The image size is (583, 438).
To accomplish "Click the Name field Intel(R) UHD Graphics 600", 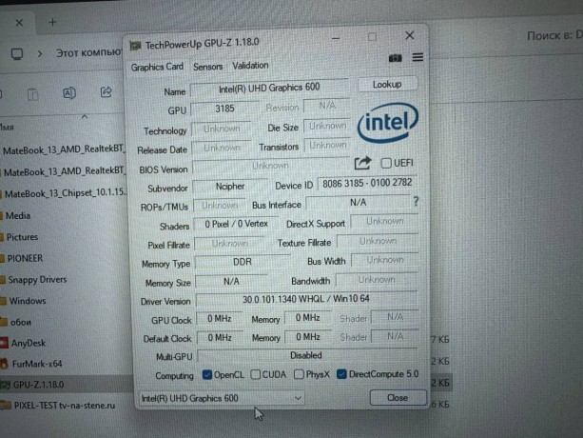I will [269, 89].
